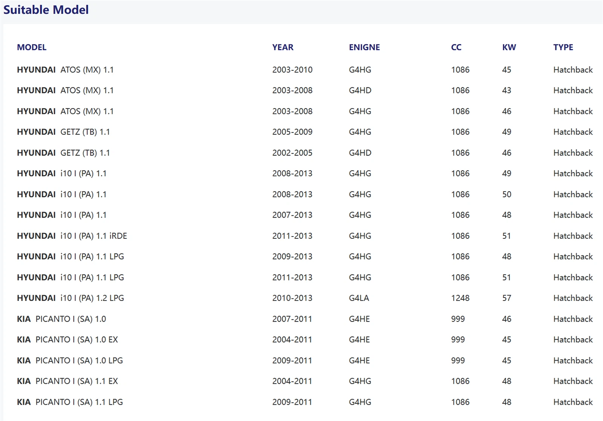Click the TYPE column header
The width and height of the screenshot is (603, 421).
[563, 47]
